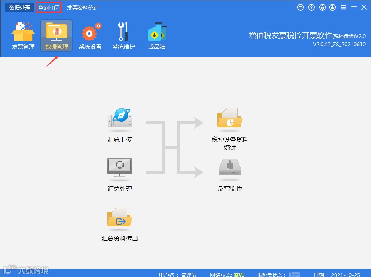
Task: Open the help question mark icon
Action: [311, 7]
